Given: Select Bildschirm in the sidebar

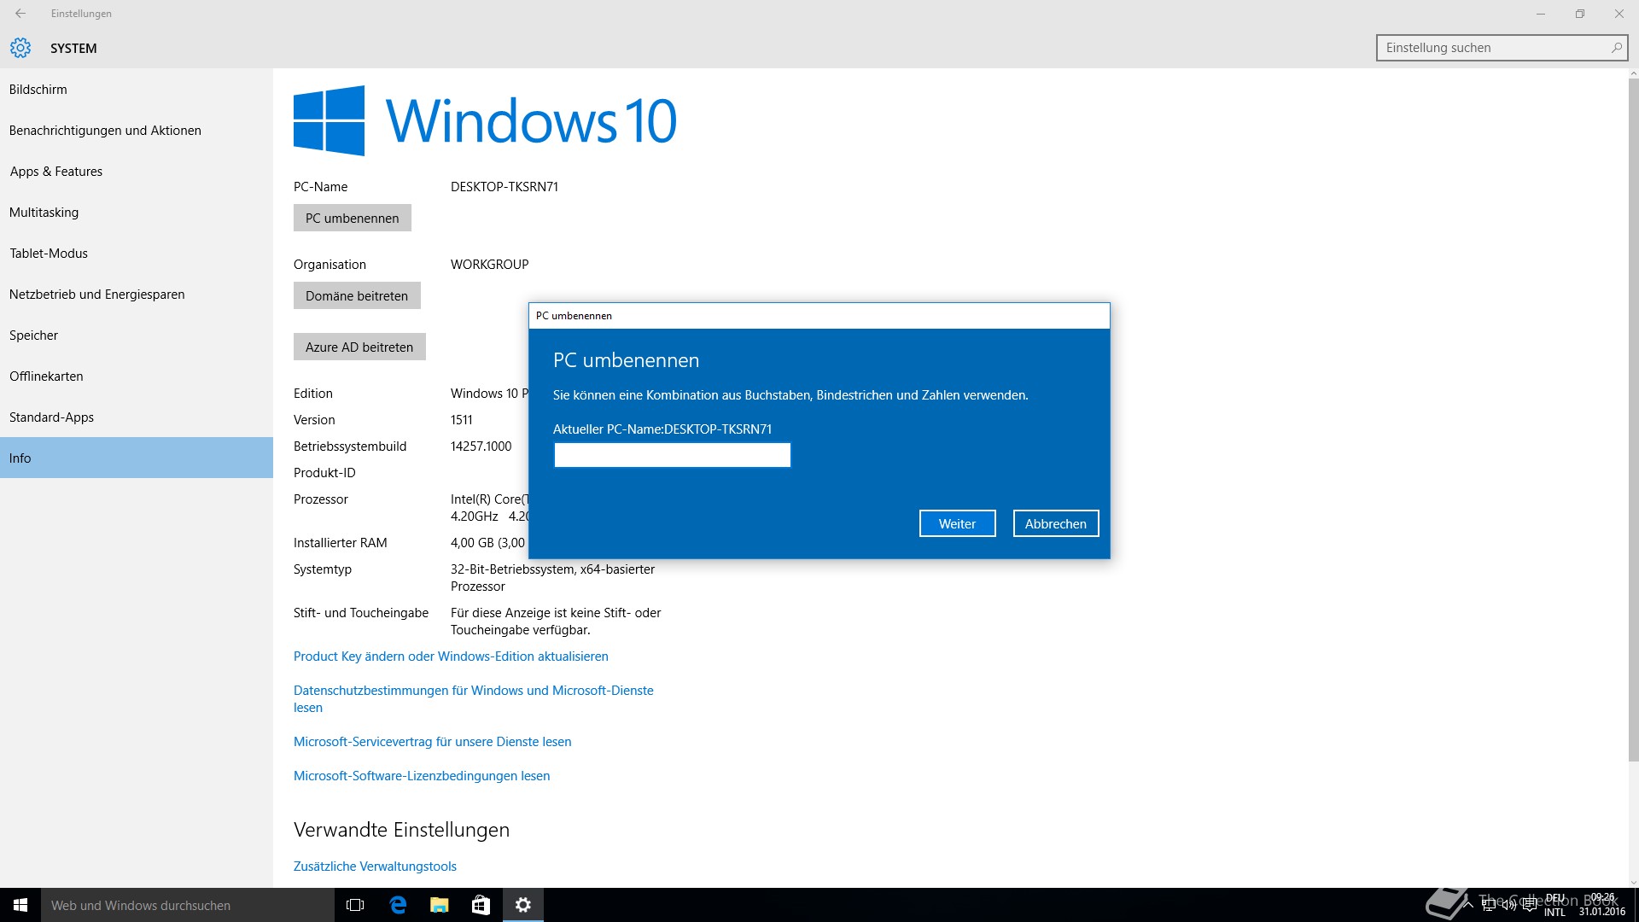Looking at the screenshot, I should (x=137, y=89).
